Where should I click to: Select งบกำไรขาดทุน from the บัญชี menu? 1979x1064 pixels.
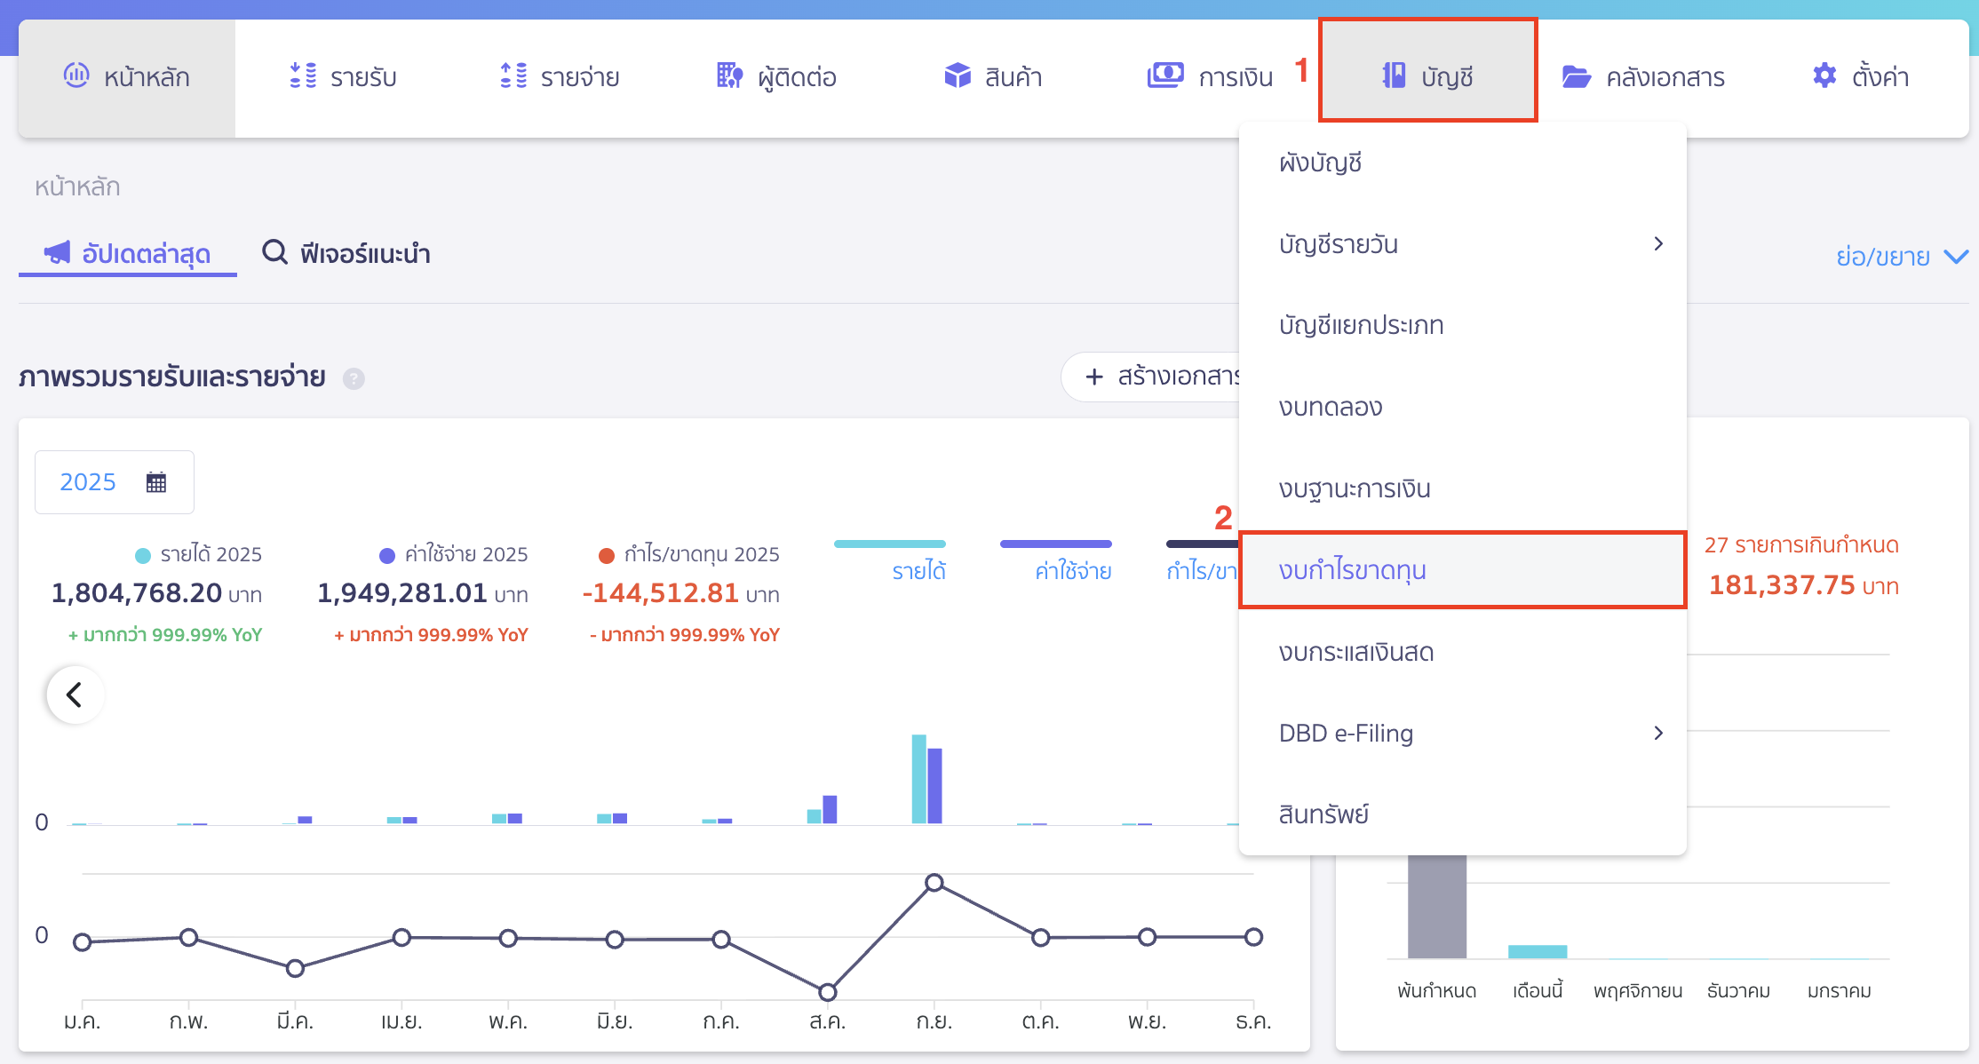1352,570
